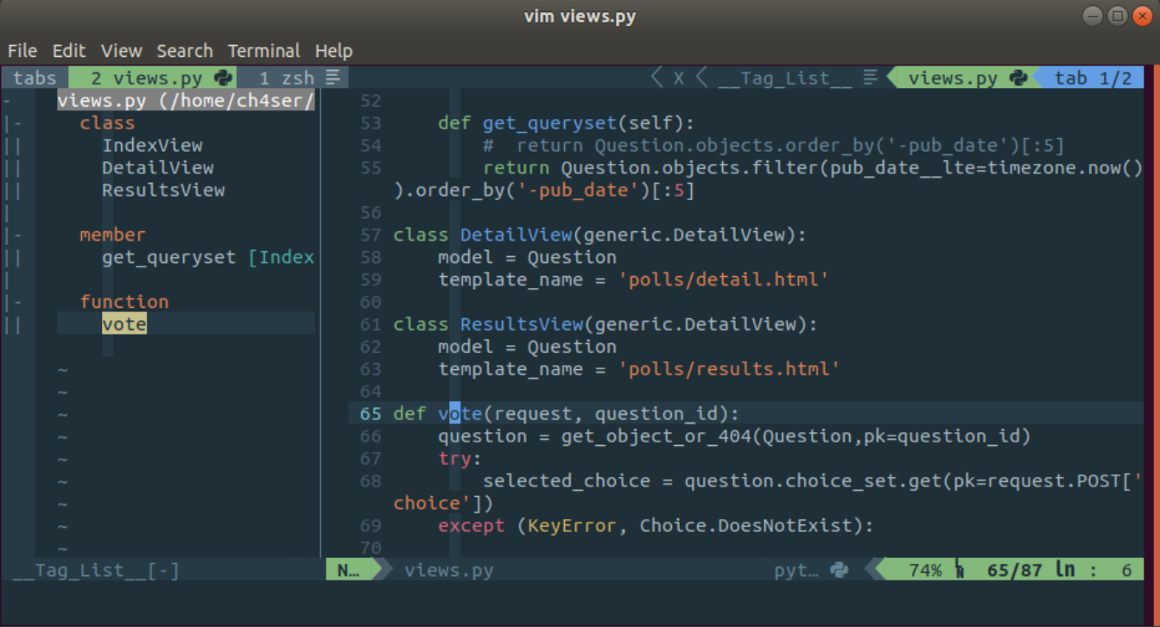Viewport: 1160px width, 627px height.
Task: Click the column number 6 in status line
Action: coord(1126,570)
